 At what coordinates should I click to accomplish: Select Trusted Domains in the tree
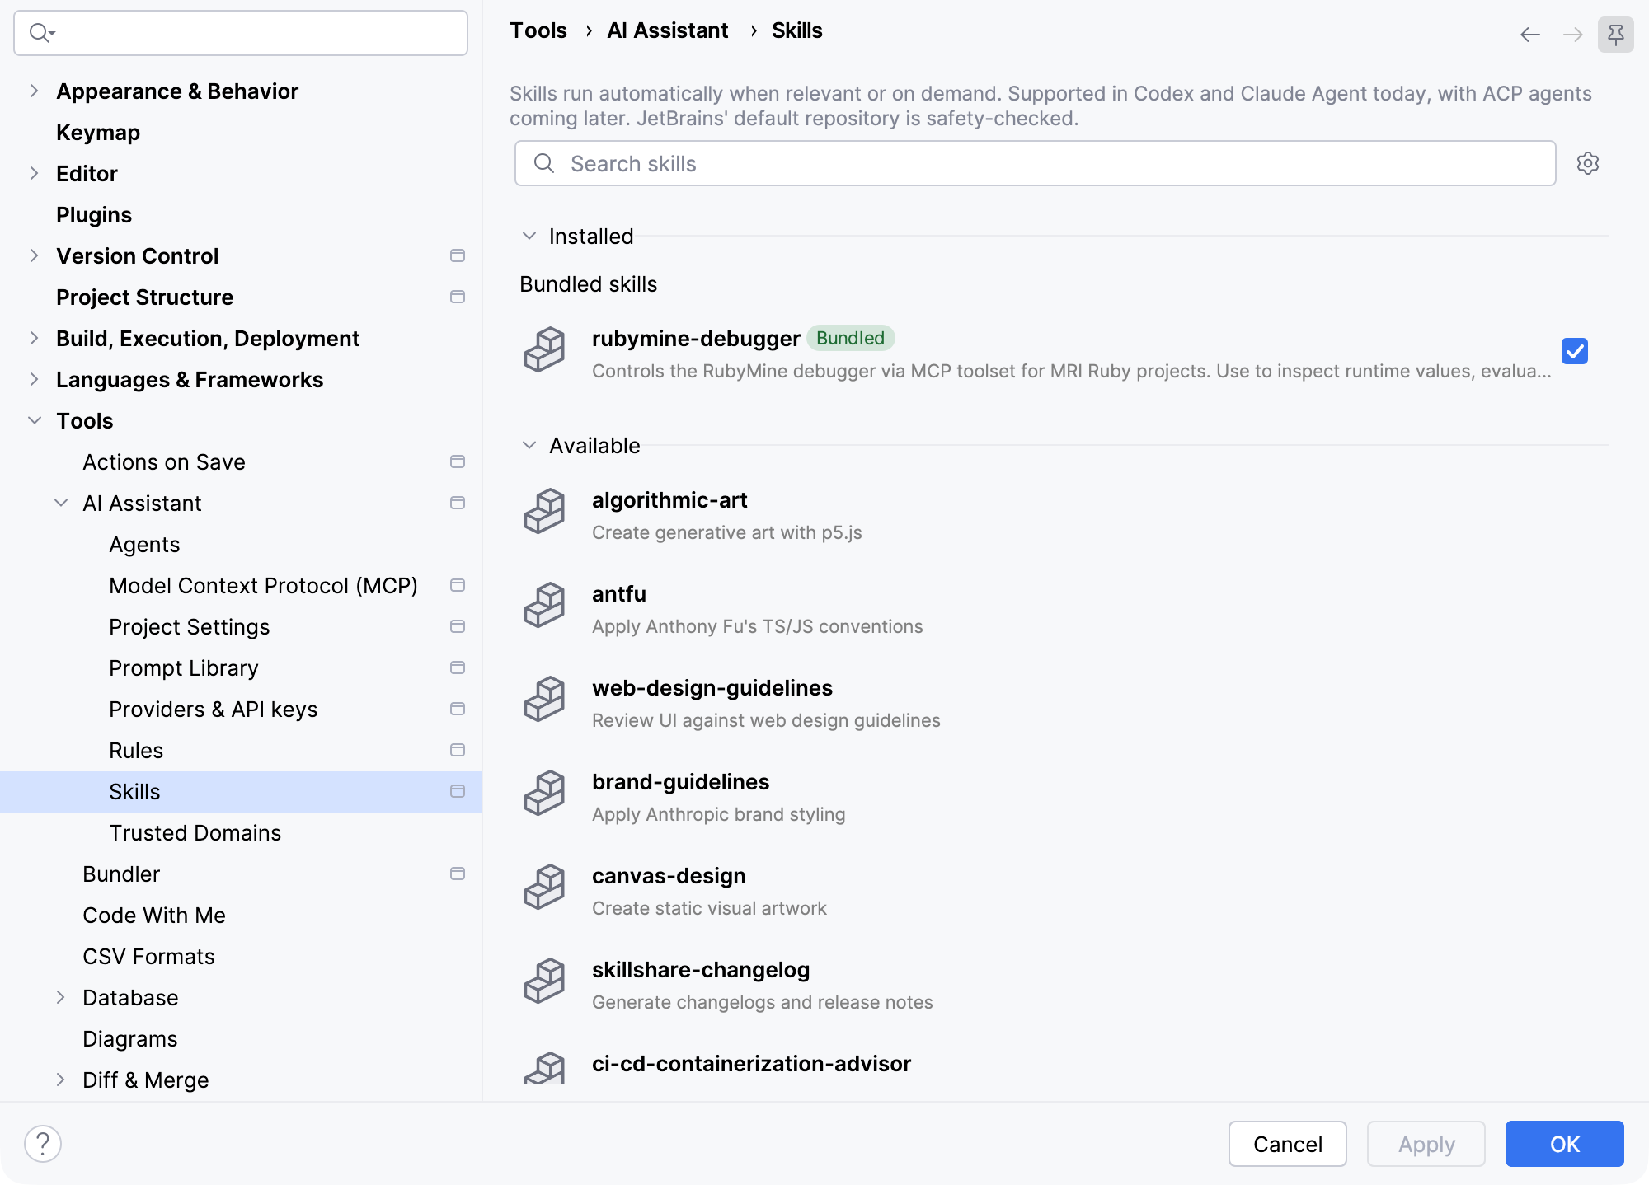195,832
